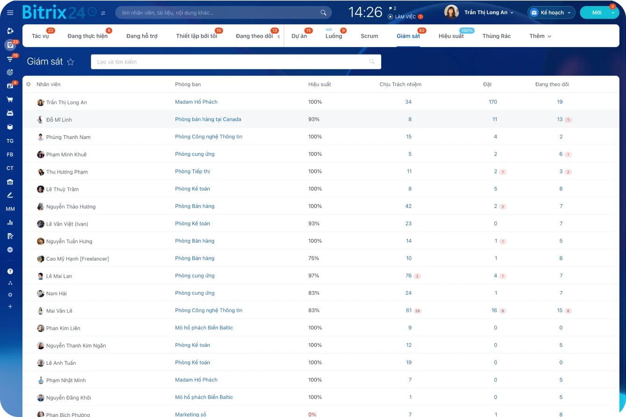The height and width of the screenshot is (417, 626).
Task: Open the contact card CRM sidebar icon
Action: [x=10, y=86]
